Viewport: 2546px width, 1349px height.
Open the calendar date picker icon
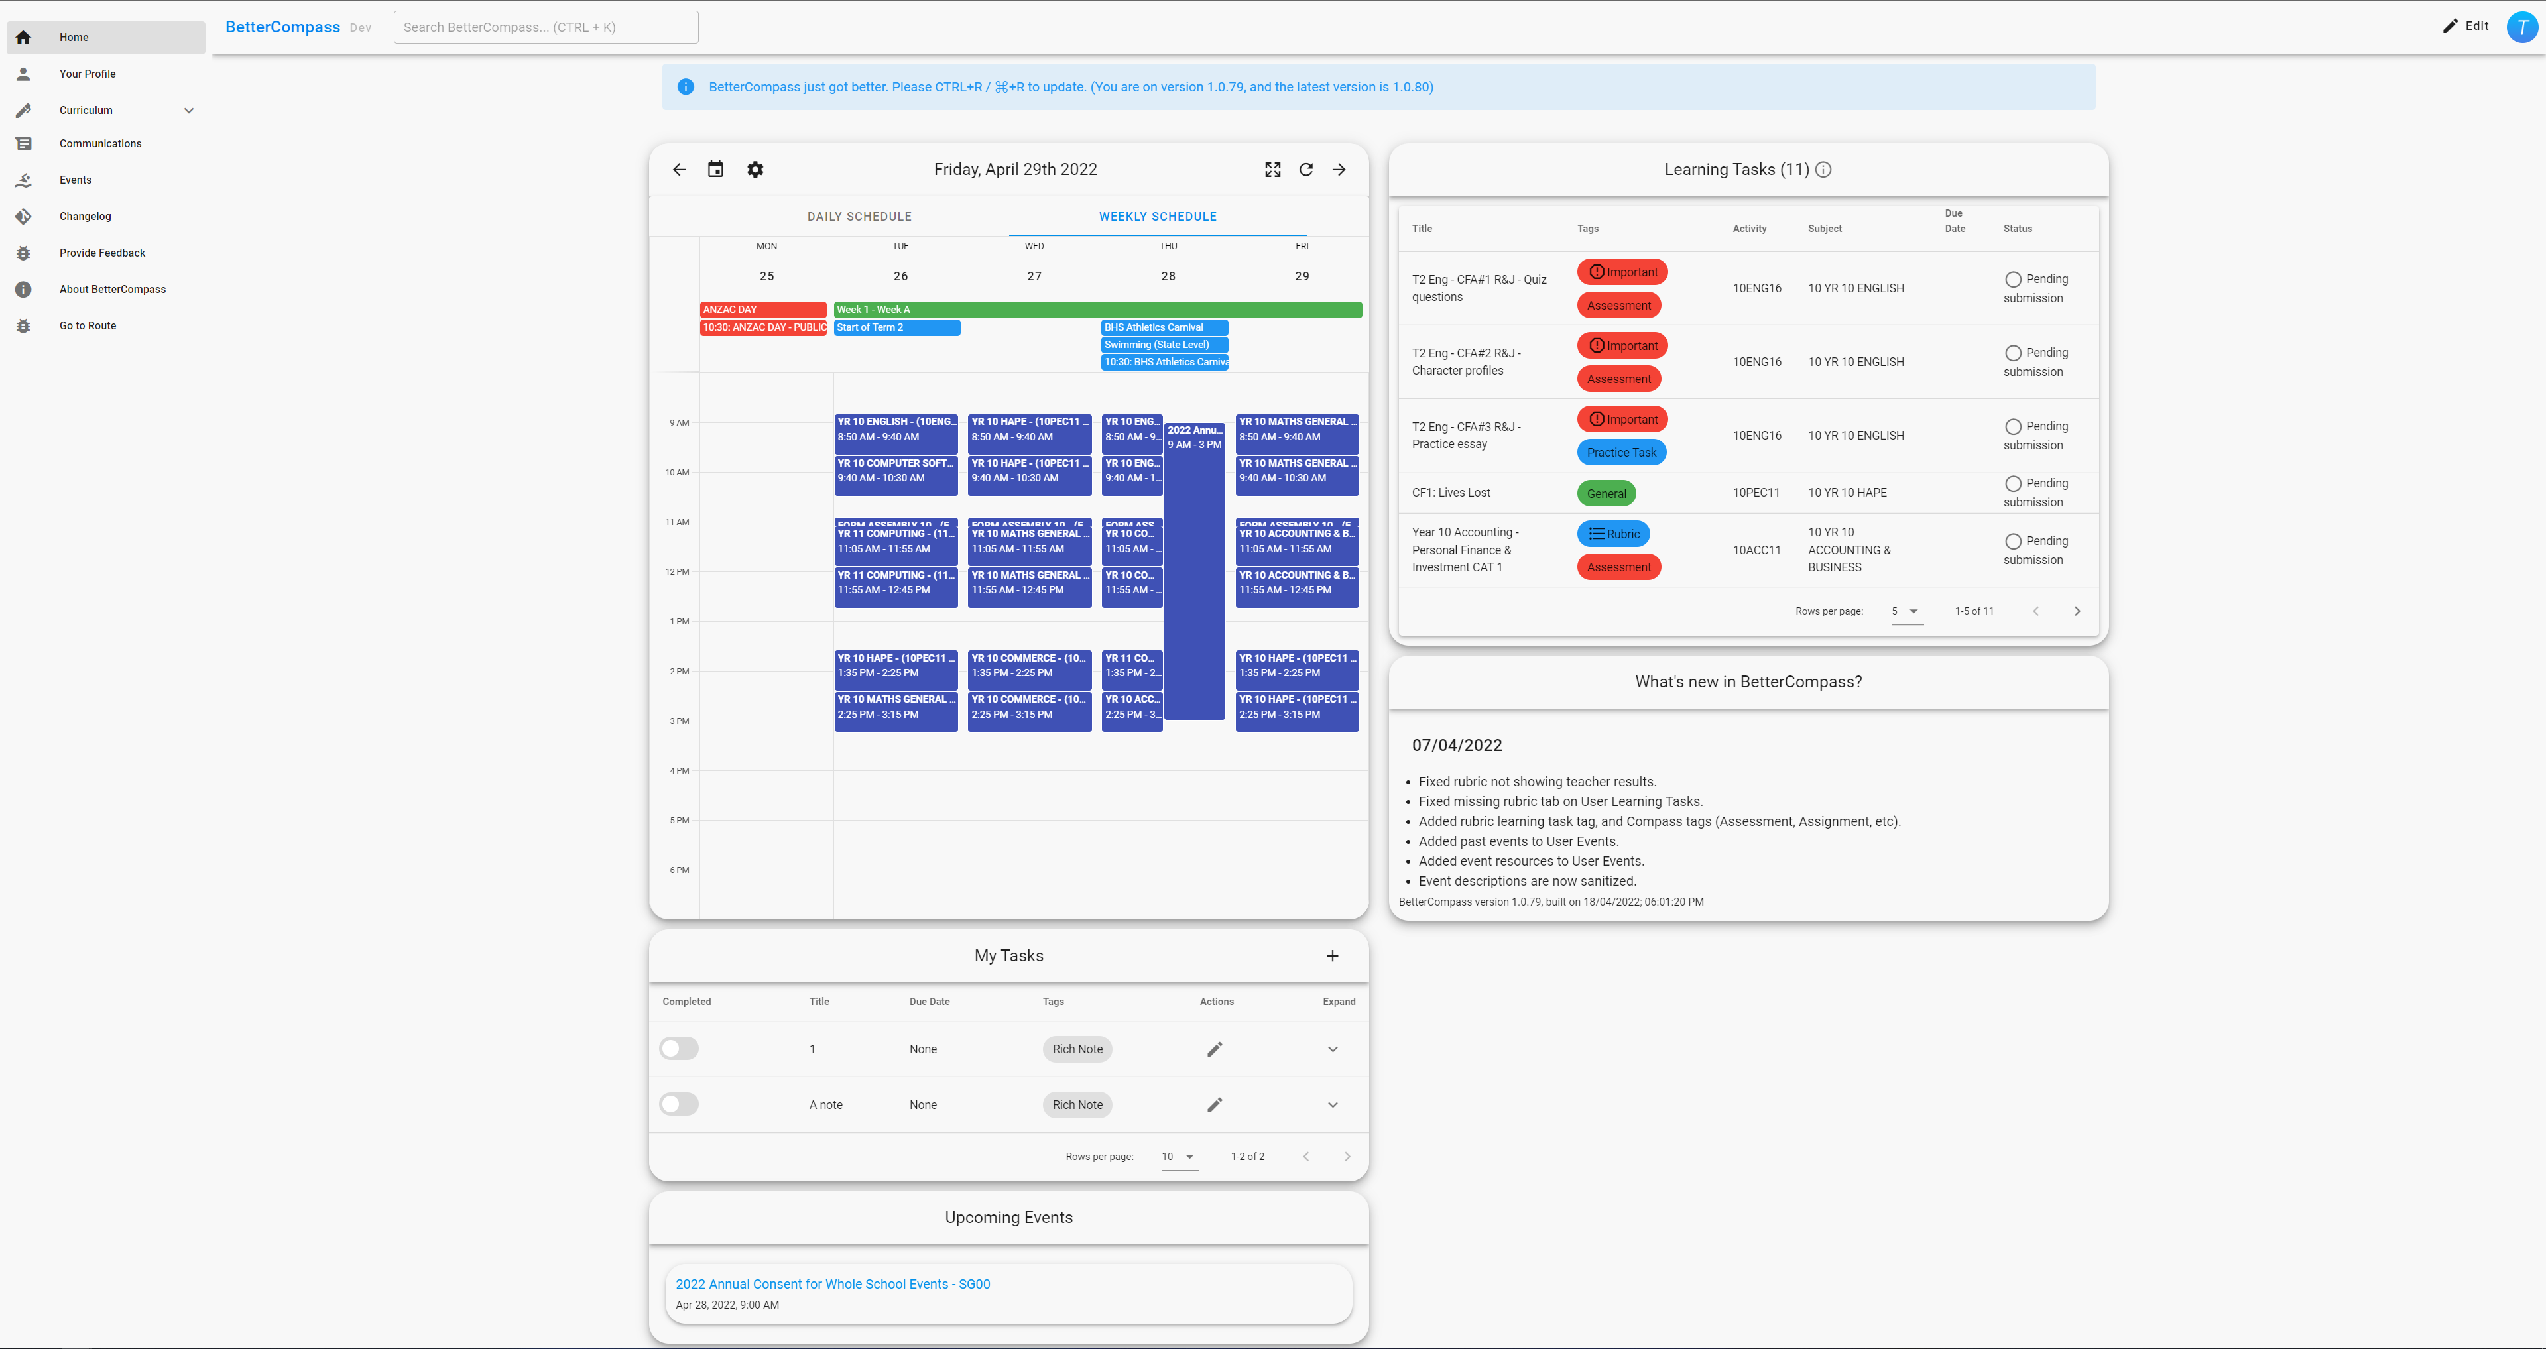[715, 169]
